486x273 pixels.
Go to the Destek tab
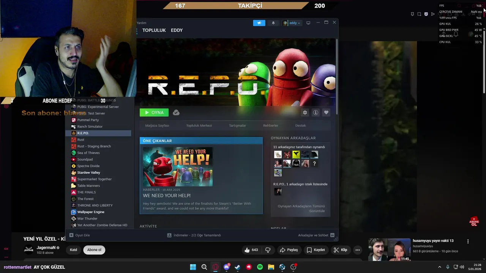300,126
